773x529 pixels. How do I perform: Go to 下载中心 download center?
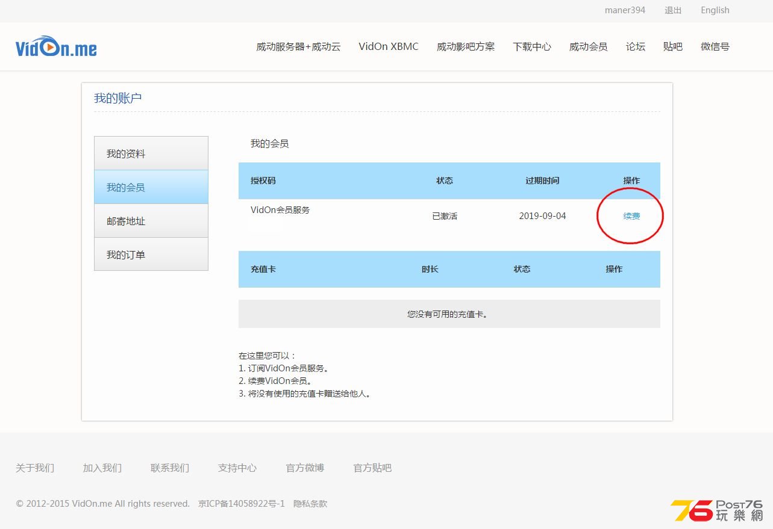[x=532, y=46]
